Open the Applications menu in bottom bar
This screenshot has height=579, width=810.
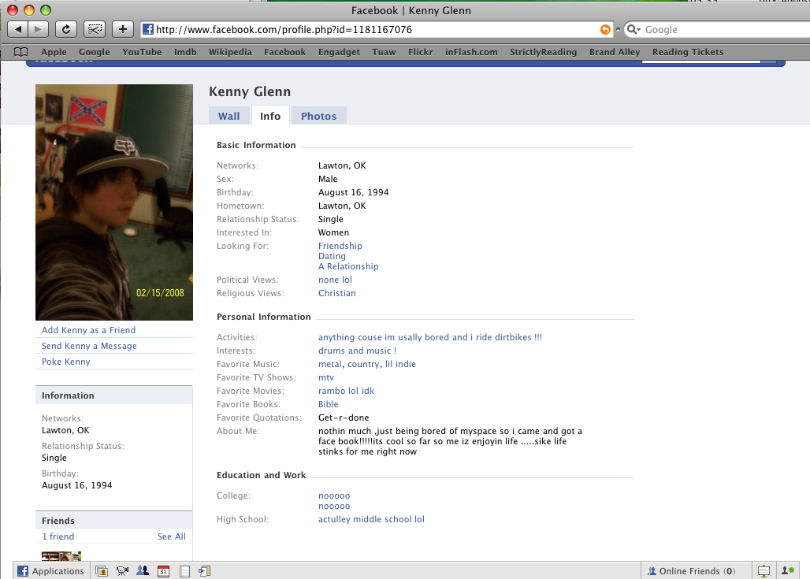(51, 571)
